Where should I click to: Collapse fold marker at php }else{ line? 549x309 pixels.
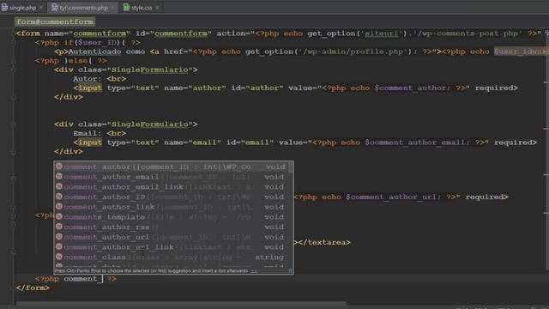13,61
